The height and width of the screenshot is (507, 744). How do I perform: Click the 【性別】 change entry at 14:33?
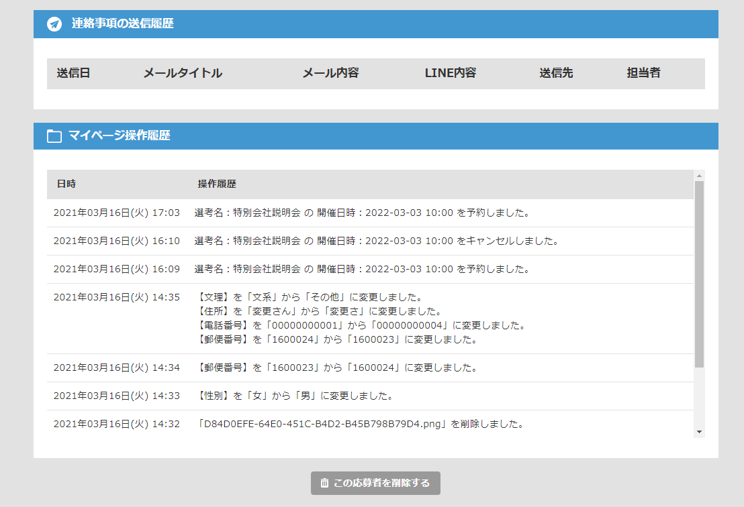tap(295, 396)
